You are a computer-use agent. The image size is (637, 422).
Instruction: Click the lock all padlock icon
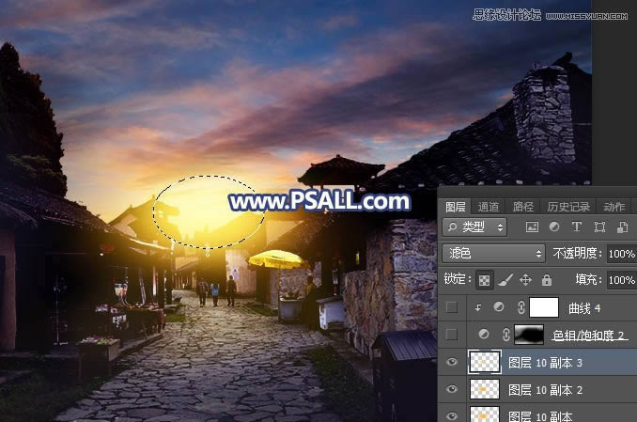[x=546, y=280]
